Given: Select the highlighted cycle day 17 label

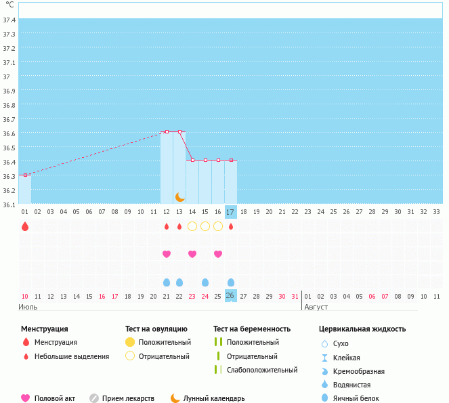Looking at the screenshot, I should click(x=231, y=212).
